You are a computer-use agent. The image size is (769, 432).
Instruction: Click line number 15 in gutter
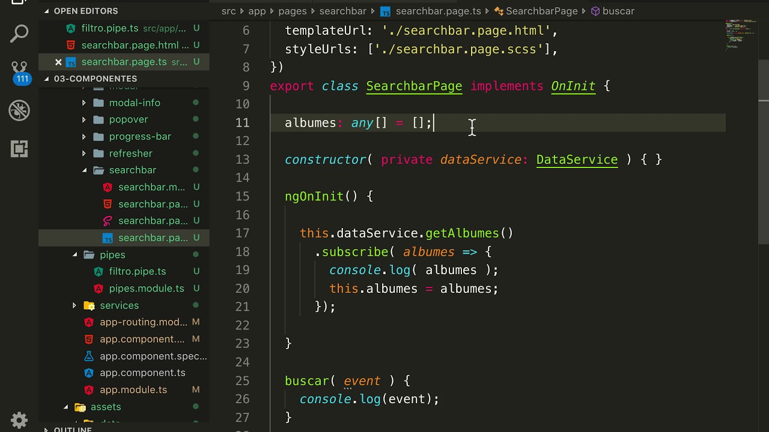242,196
